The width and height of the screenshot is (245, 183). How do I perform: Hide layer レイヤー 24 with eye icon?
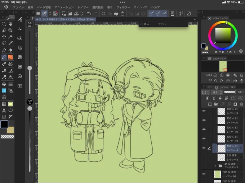pos(204,111)
